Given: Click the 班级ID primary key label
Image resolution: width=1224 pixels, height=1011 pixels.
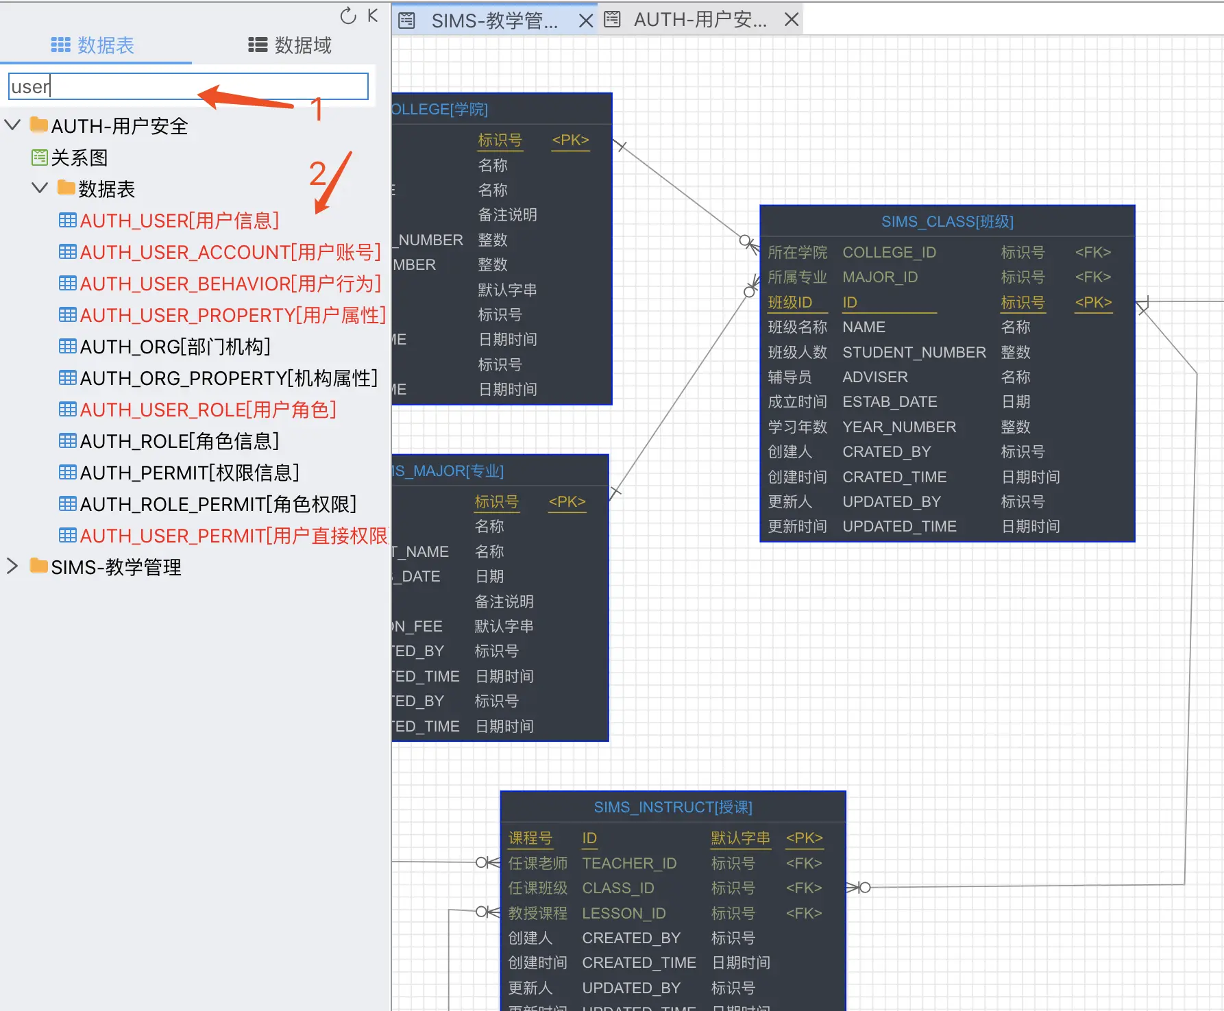Looking at the screenshot, I should point(790,302).
